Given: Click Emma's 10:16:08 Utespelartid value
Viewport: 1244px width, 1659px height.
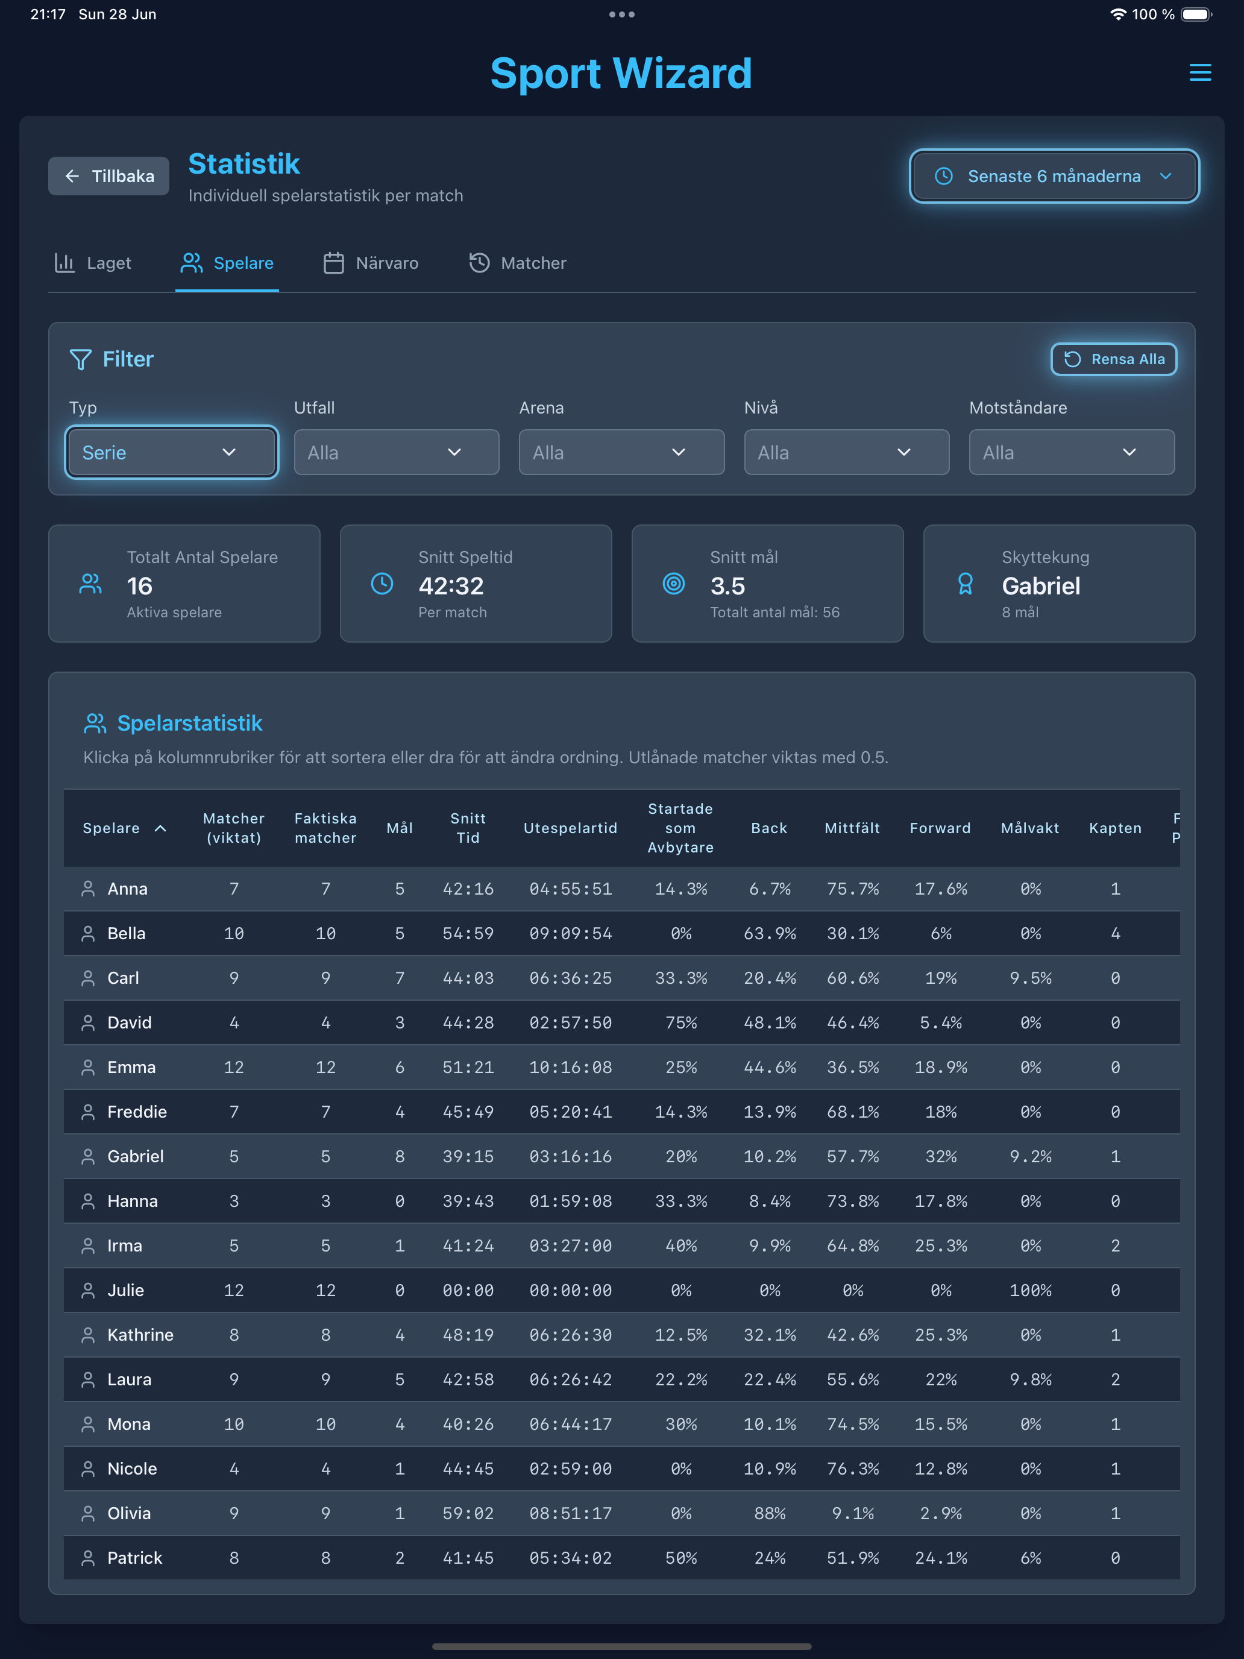Looking at the screenshot, I should [x=571, y=1068].
